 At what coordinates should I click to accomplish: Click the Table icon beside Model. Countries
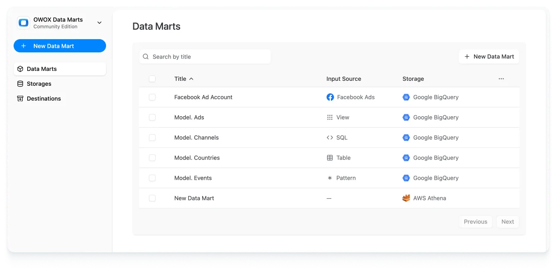[x=329, y=158]
